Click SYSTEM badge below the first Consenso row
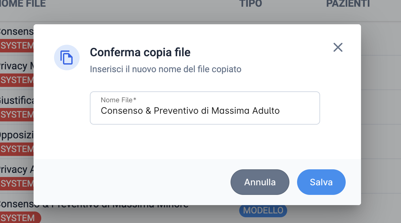This screenshot has width=401, height=223. (x=17, y=45)
